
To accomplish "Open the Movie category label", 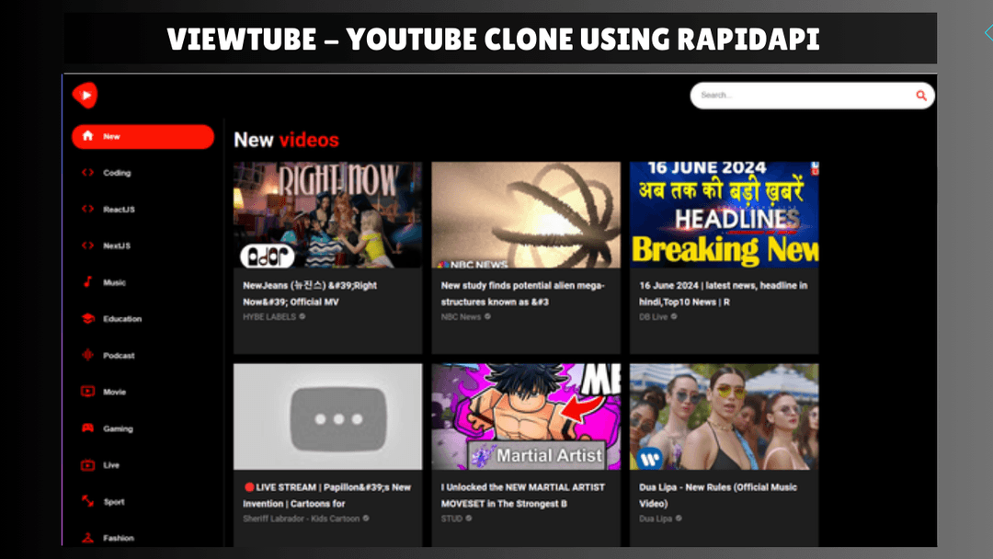I will tap(115, 392).
